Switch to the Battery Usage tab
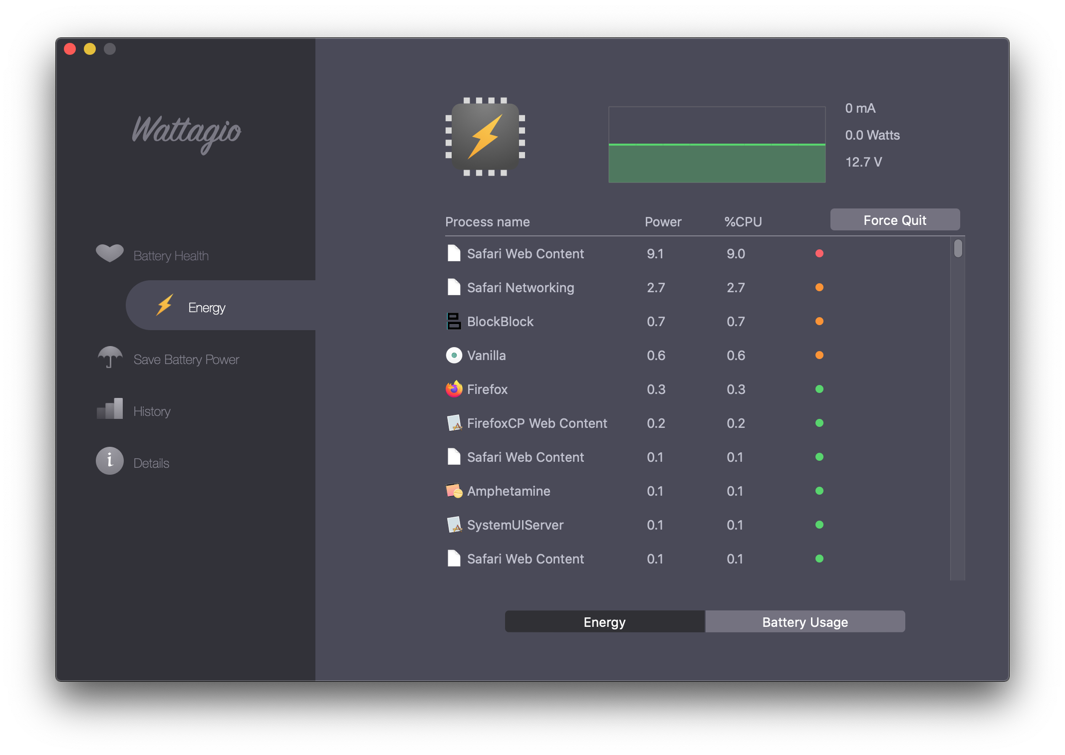This screenshot has height=755, width=1065. (x=804, y=622)
